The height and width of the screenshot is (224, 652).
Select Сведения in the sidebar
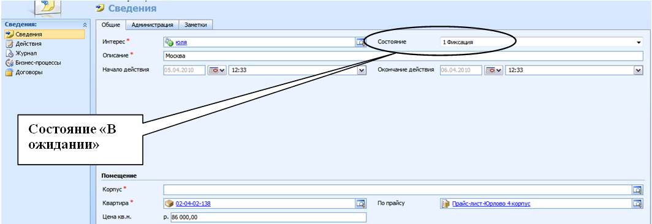click(x=44, y=34)
